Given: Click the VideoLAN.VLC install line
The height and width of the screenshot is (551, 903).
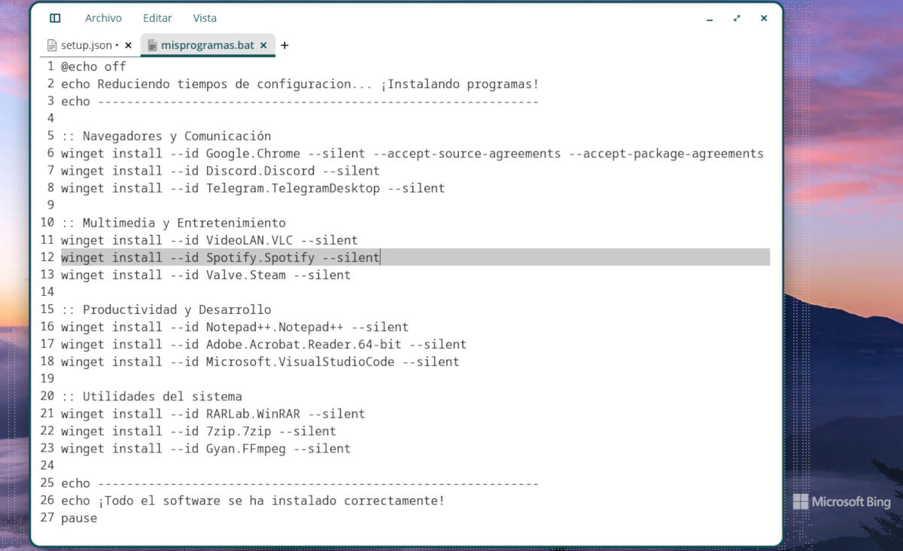Looking at the screenshot, I should 209,240.
